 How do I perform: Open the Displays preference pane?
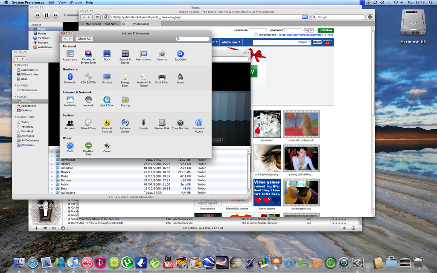(x=107, y=78)
